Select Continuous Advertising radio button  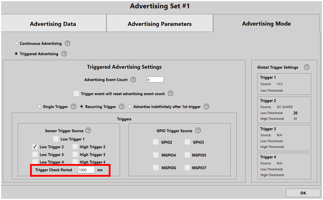(x=16, y=43)
